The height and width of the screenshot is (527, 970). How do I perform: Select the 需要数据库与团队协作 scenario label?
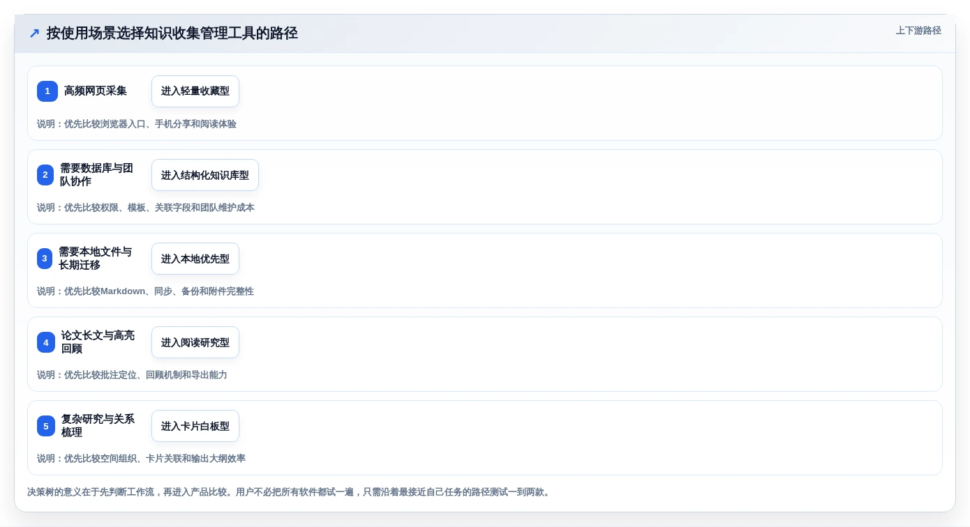click(x=96, y=175)
